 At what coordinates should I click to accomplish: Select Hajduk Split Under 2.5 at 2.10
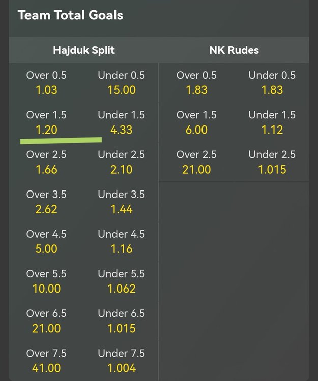[121, 163]
